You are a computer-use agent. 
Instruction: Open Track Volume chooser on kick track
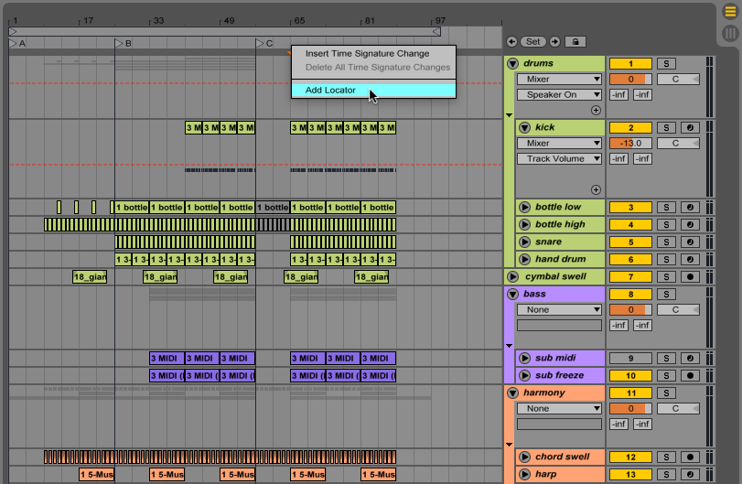pyautogui.click(x=559, y=159)
